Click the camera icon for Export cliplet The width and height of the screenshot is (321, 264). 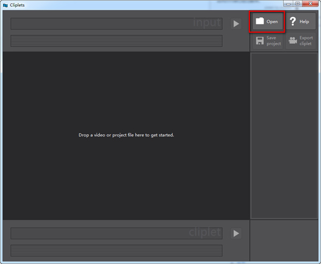(x=293, y=41)
